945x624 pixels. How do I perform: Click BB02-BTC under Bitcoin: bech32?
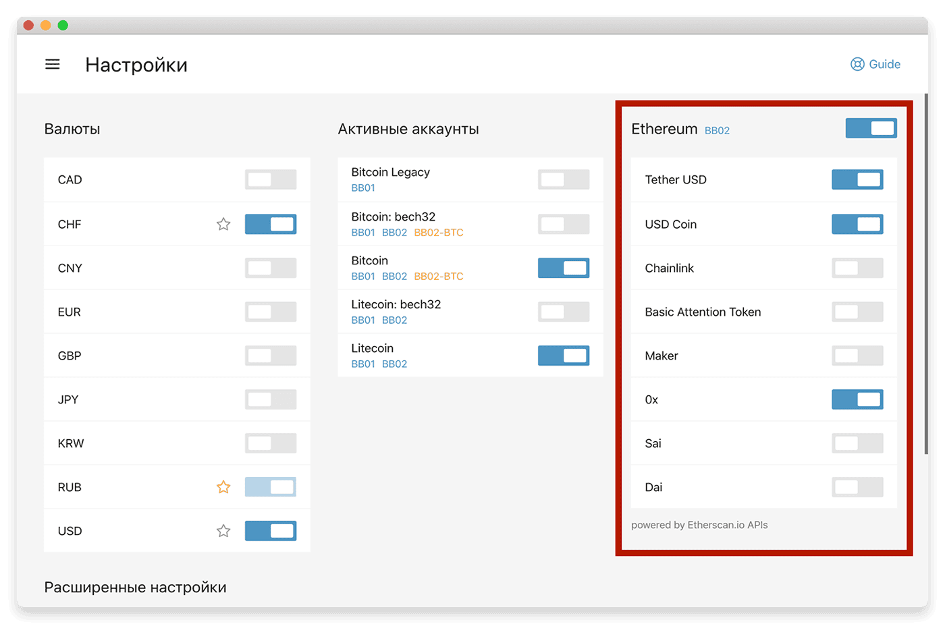(439, 232)
